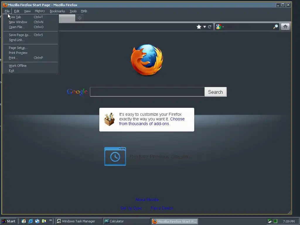Expand the quick launch overflow chevron
Viewport: 300px width, 225px height.
[x=50, y=220]
